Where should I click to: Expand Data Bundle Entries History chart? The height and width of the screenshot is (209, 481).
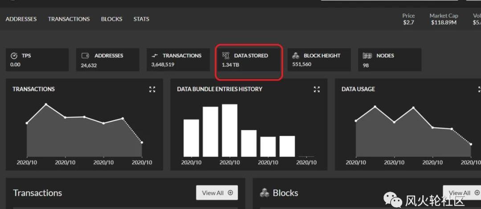click(317, 89)
